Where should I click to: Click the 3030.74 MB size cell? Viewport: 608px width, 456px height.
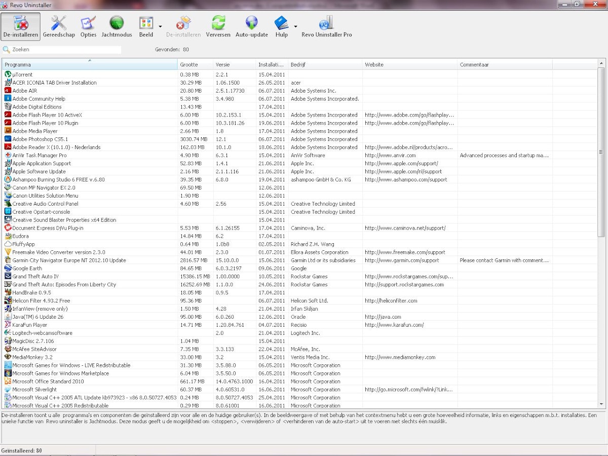194,139
